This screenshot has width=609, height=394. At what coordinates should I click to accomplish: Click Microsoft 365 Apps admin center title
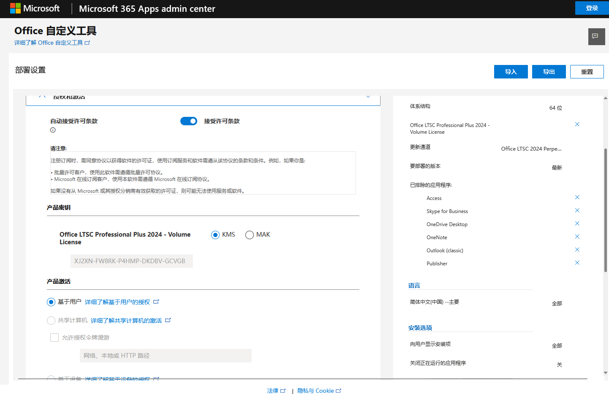coord(147,8)
